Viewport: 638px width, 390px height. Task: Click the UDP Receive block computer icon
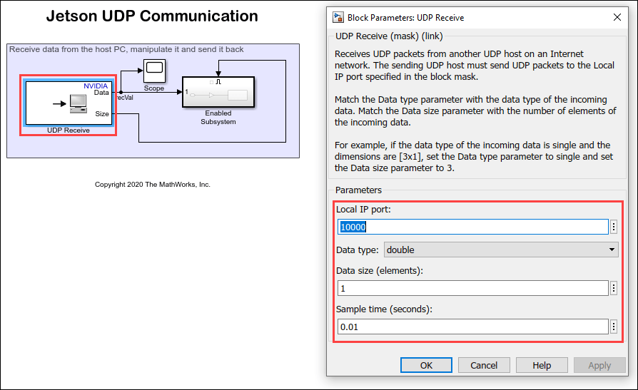pos(77,104)
